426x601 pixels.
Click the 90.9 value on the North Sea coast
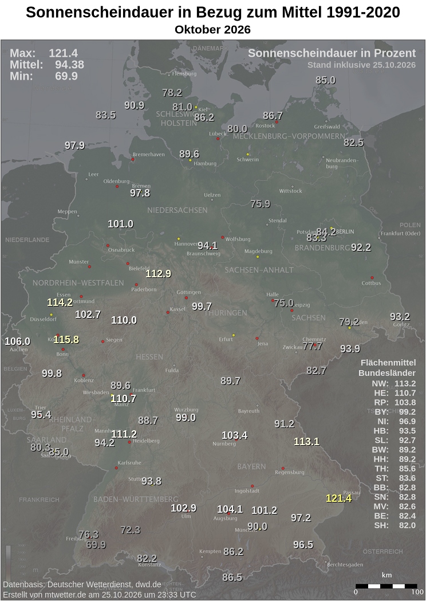(135, 105)
